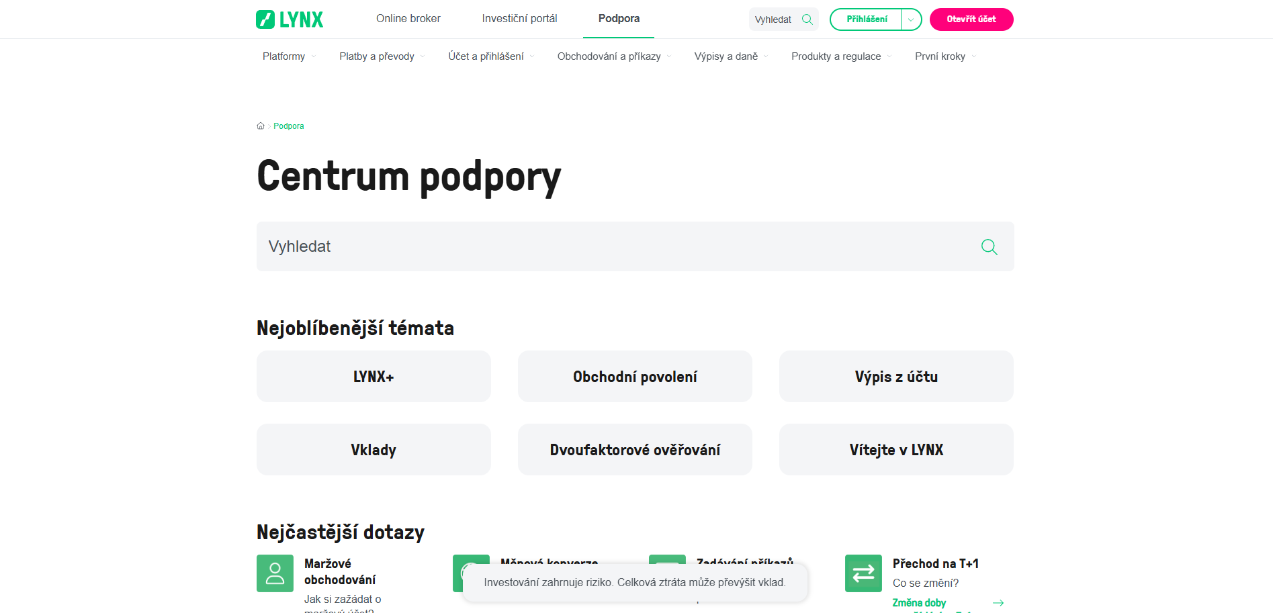Switch to the Online broker tab

pos(408,19)
